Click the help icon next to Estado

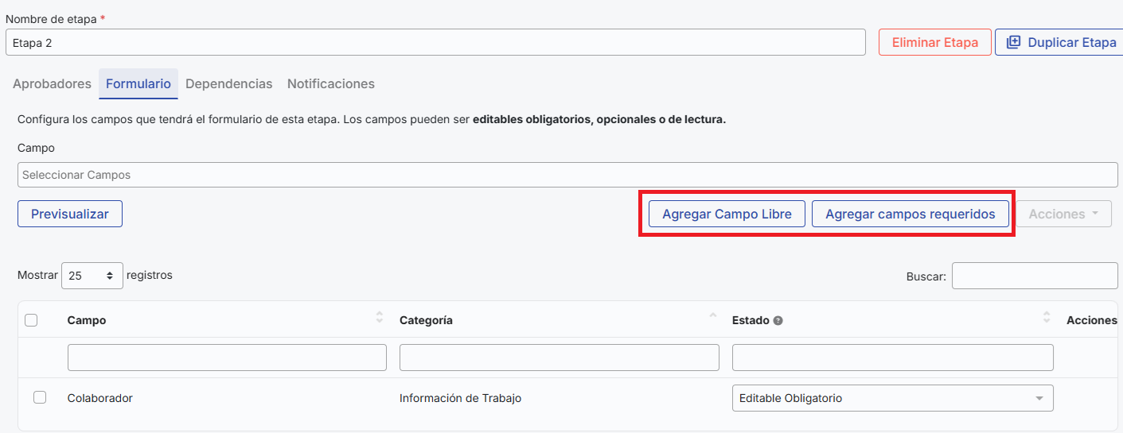[778, 321]
